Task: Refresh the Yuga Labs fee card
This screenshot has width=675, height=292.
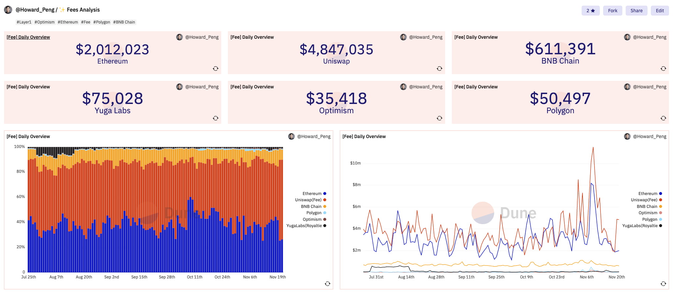Action: (216, 118)
